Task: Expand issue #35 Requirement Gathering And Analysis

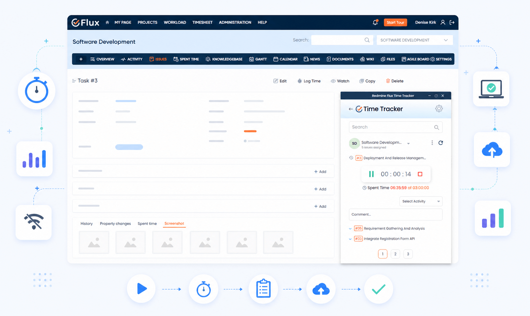Action: [350, 229]
